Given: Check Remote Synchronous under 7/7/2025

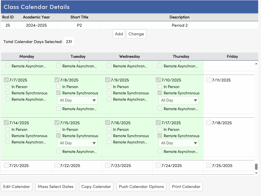Looking at the screenshot, I should click(x=8, y=93).
